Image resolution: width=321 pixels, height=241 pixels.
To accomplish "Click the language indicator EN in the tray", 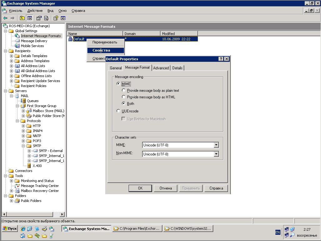I will 278,232.
